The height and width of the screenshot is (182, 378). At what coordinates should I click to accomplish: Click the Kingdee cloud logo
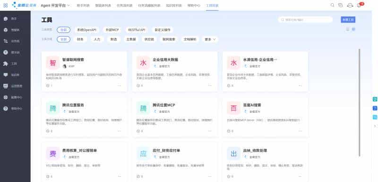pyautogui.click(x=24, y=5)
